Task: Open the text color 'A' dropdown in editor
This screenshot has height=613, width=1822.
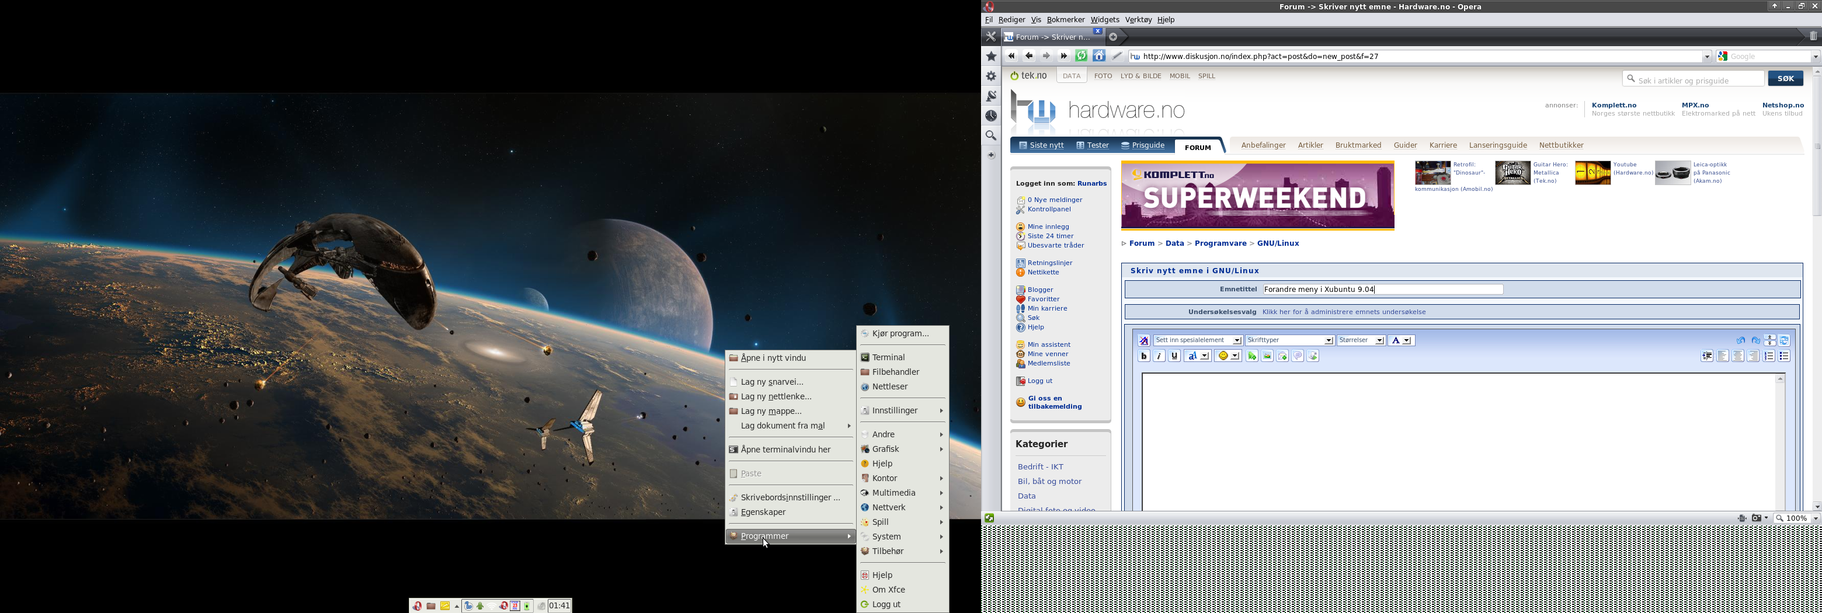Action: pos(1400,341)
